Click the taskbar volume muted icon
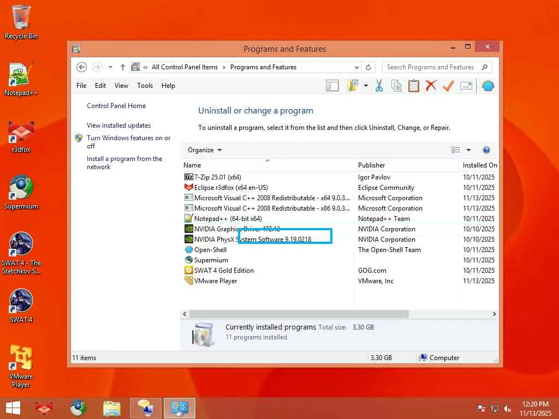559x419 pixels. point(507,409)
